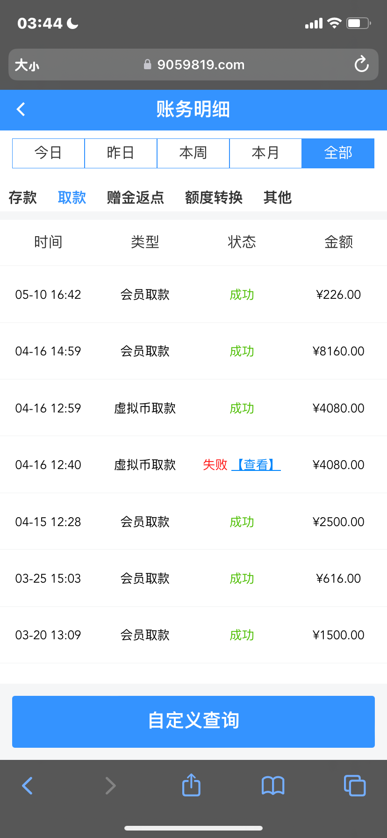Open Safari bookmarks book icon
The height and width of the screenshot is (838, 387).
(273, 786)
